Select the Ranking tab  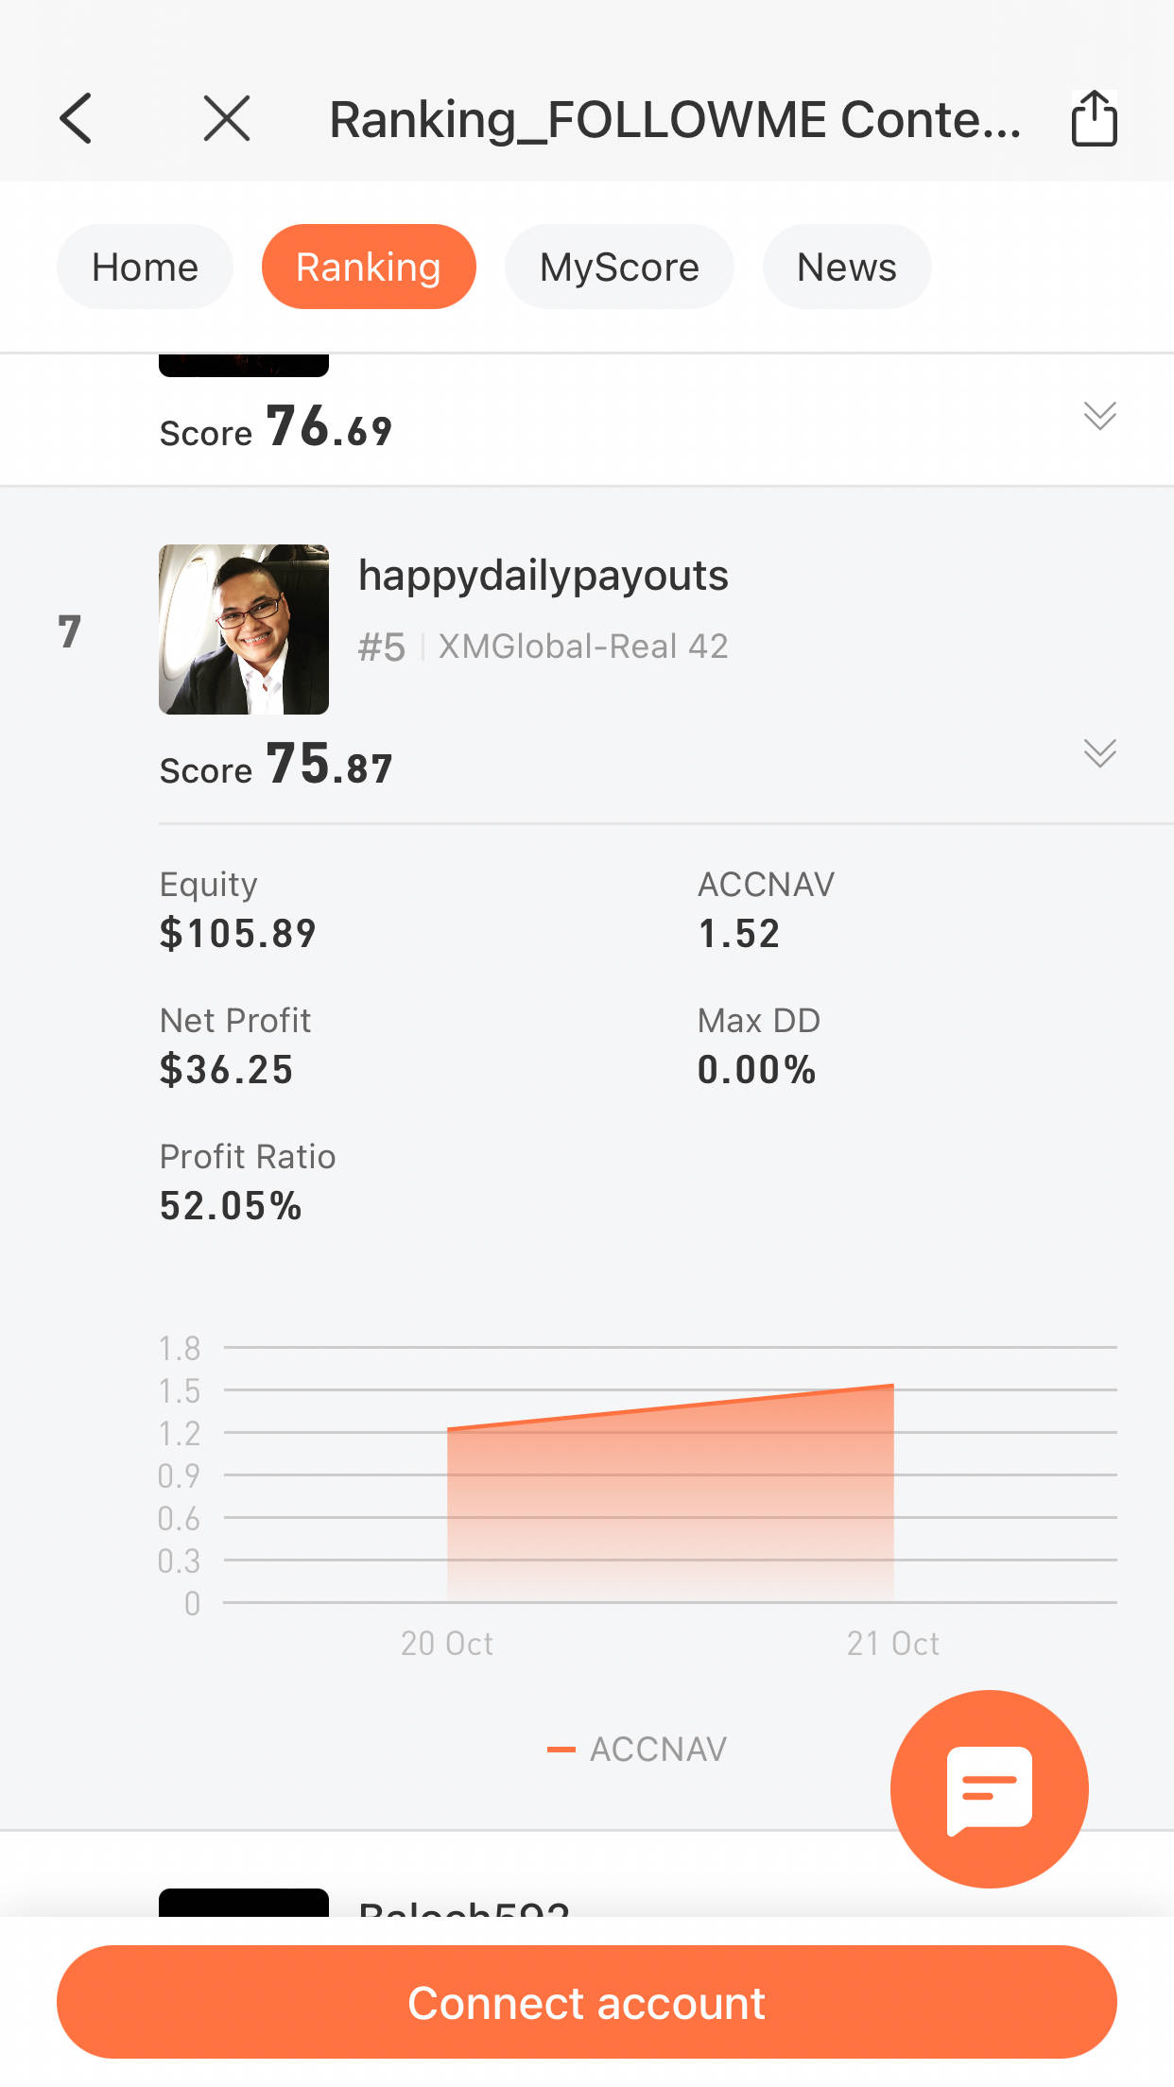click(x=369, y=267)
